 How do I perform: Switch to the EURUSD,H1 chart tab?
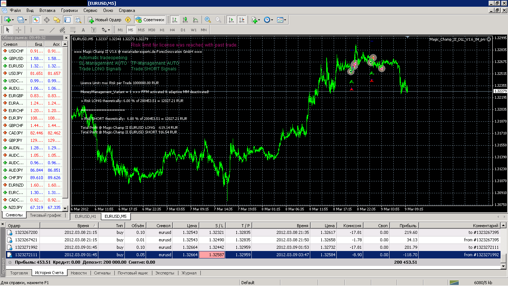click(x=85, y=216)
